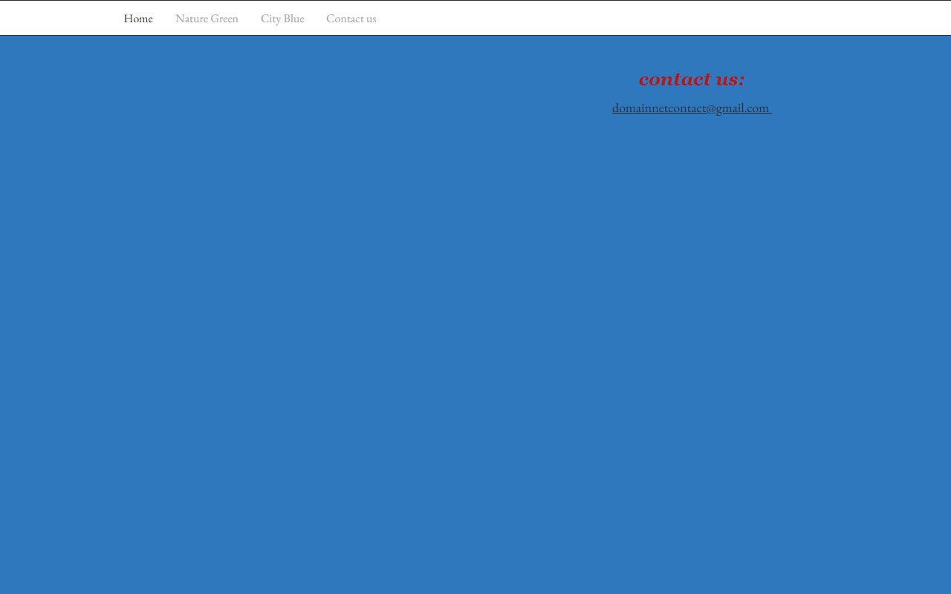Select Home in the top menu
This screenshot has width=951, height=594.
click(138, 19)
